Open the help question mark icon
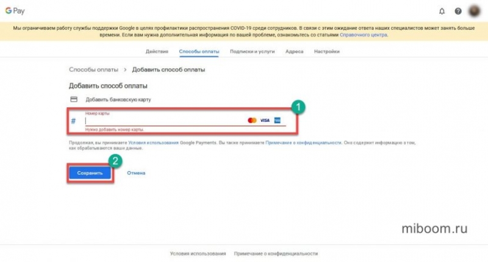488x262 pixels. [x=458, y=11]
